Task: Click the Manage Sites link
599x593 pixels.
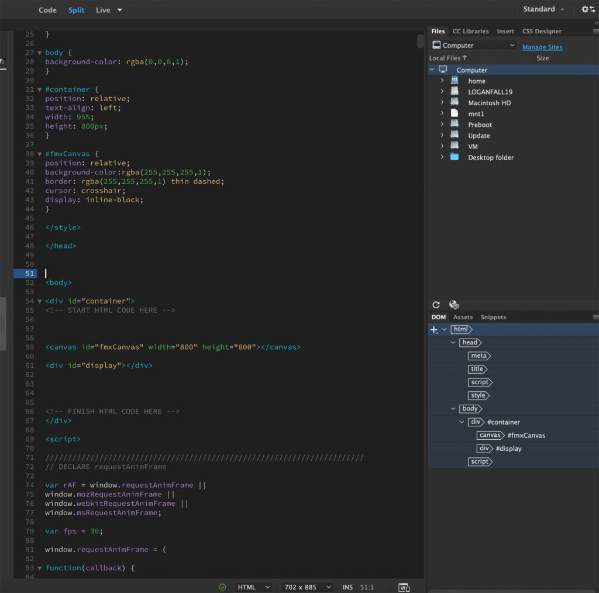Action: (542, 47)
